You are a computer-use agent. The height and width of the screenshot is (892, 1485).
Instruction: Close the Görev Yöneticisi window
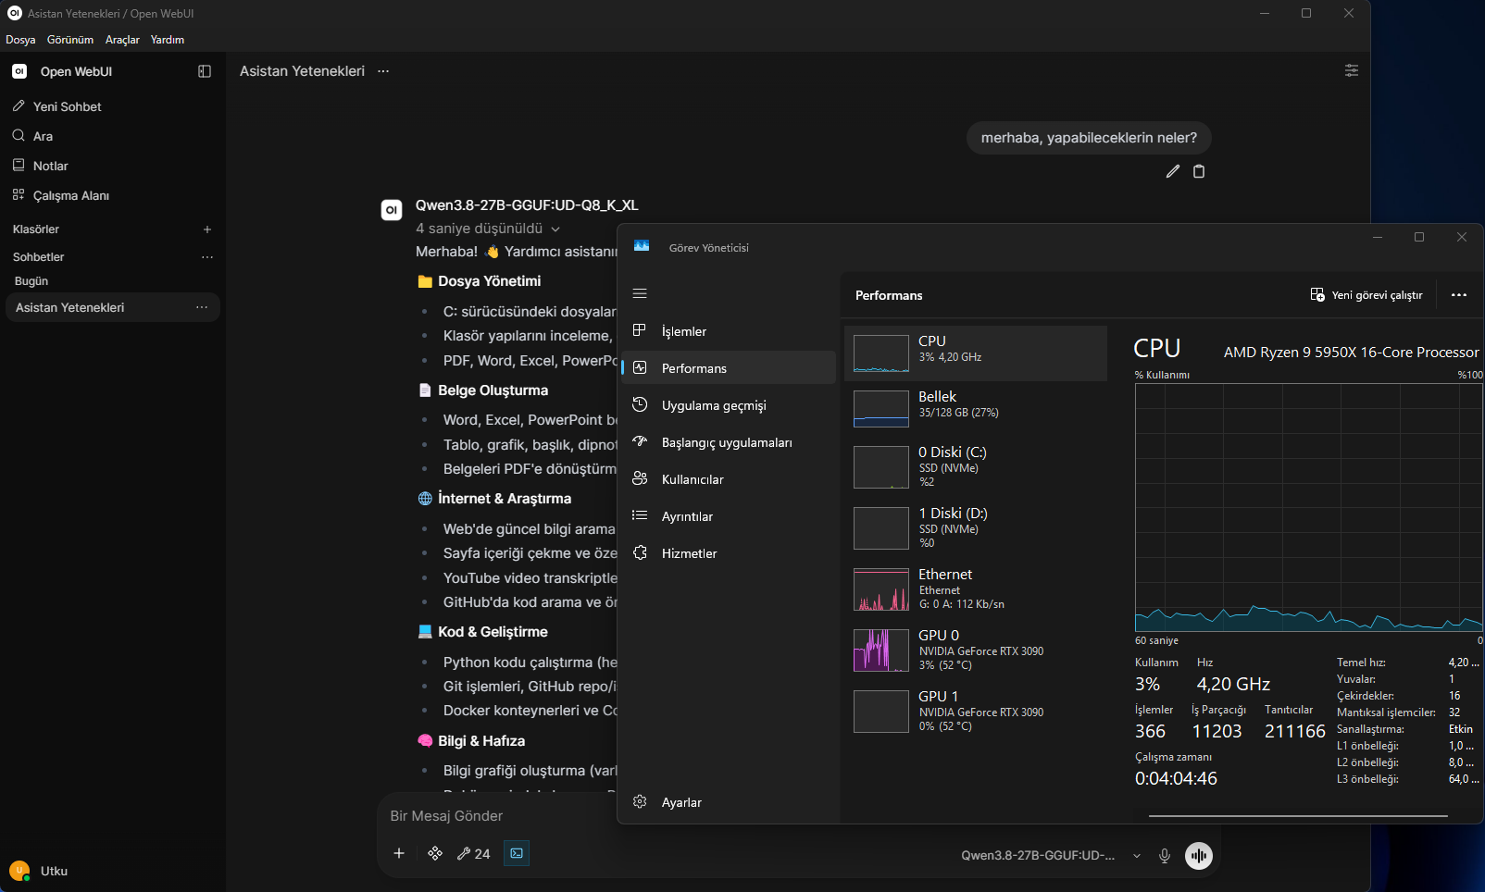(x=1462, y=238)
